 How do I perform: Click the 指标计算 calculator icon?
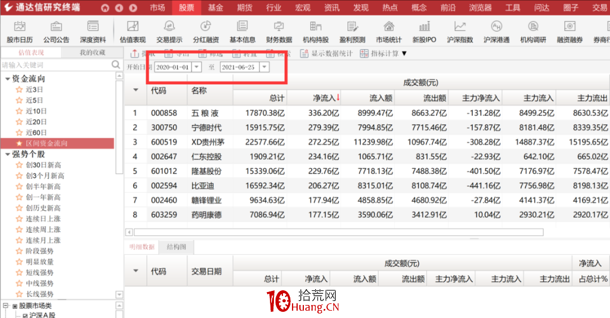[x=364, y=54]
